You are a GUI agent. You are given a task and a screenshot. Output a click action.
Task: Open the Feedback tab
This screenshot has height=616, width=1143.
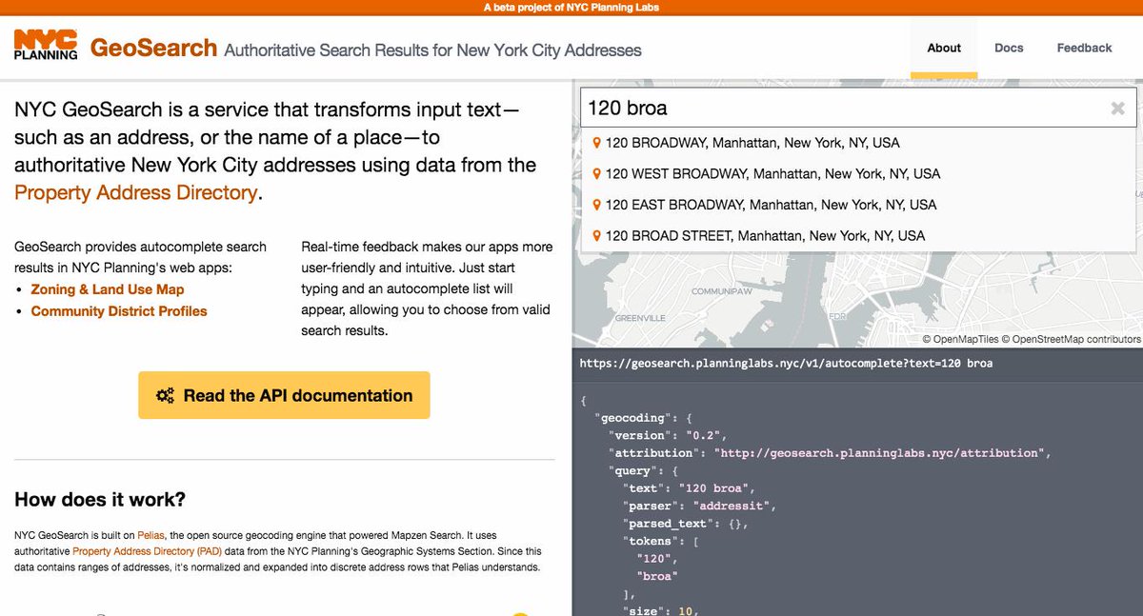1084,48
